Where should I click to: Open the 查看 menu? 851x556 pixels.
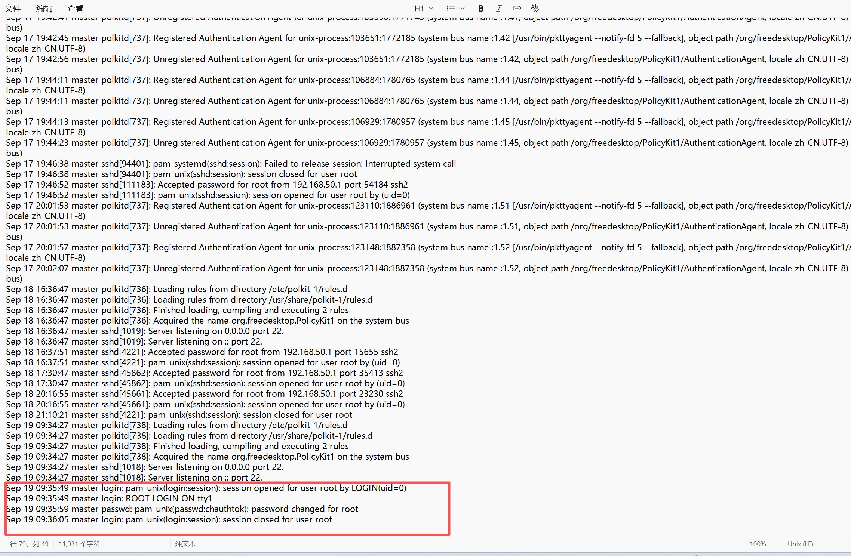pos(76,9)
